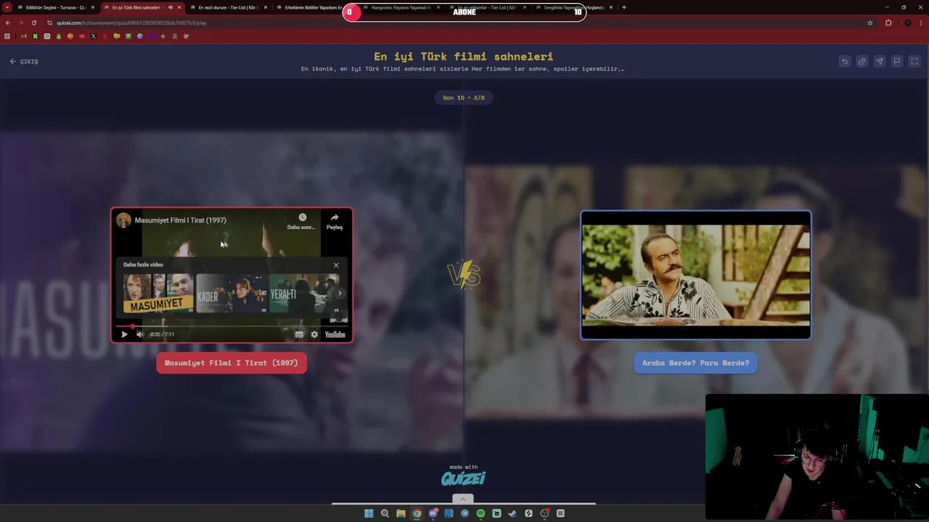
Task: Open the video on YouTube logo
Action: coord(335,334)
